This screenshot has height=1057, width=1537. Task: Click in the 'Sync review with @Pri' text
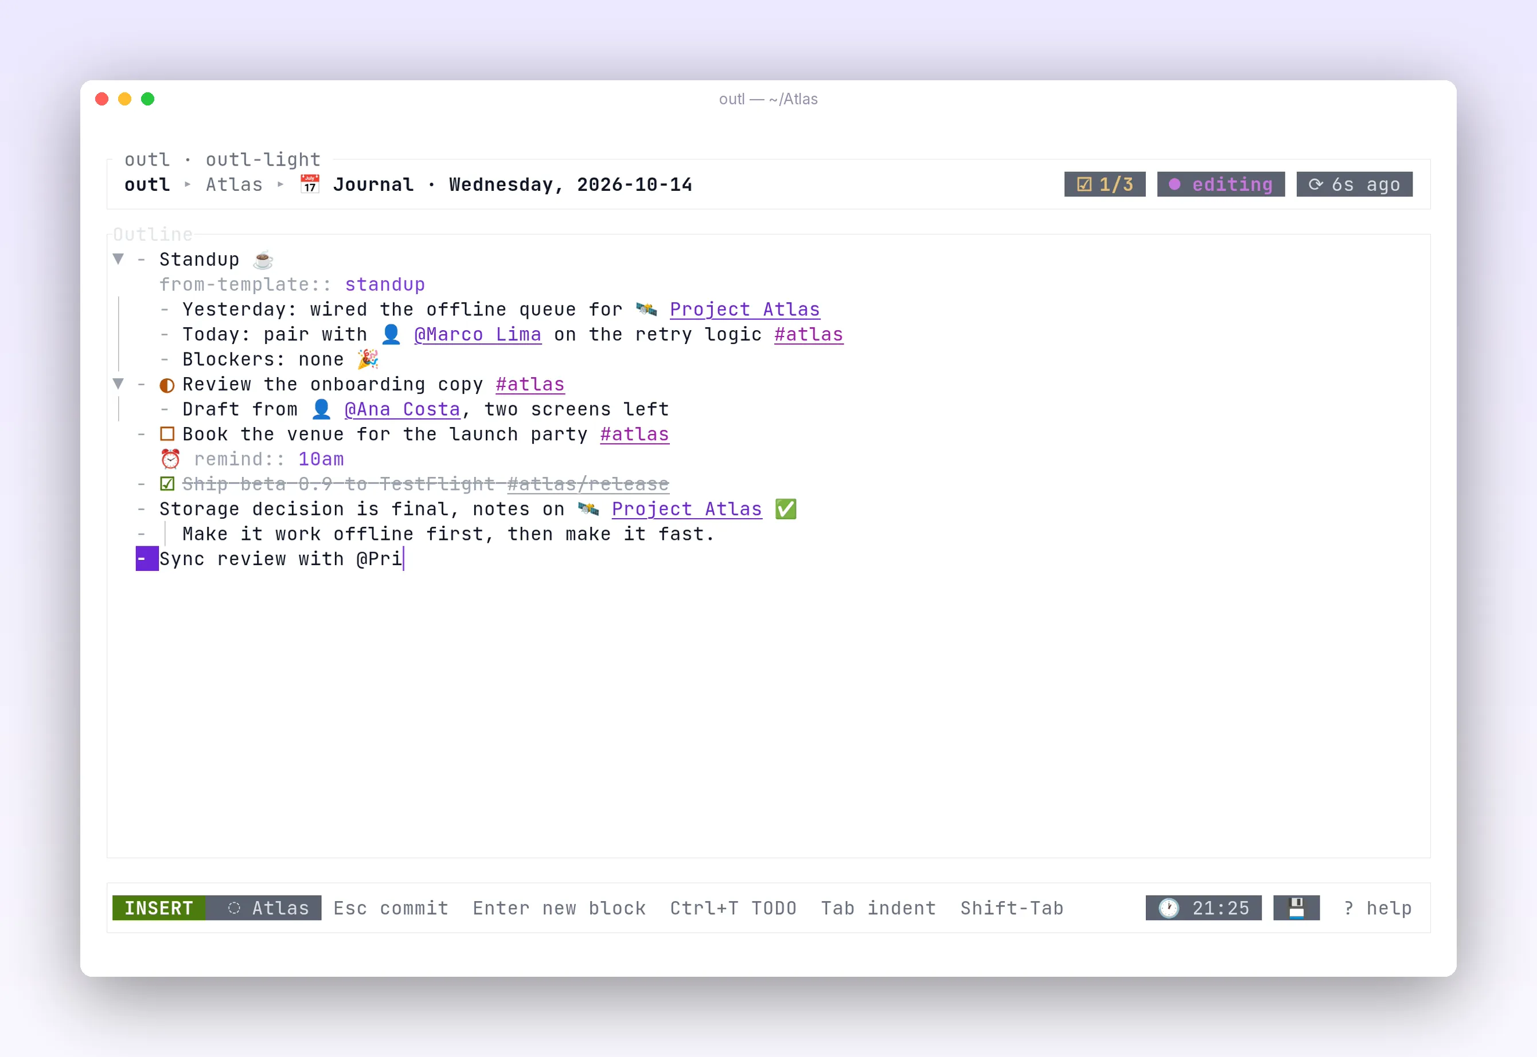coord(280,559)
